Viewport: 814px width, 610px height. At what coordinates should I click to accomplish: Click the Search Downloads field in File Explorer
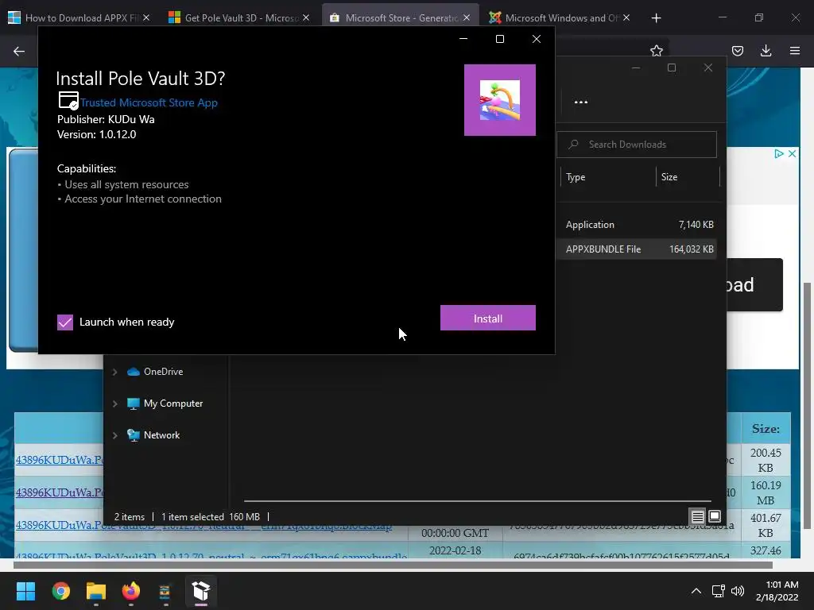637,145
